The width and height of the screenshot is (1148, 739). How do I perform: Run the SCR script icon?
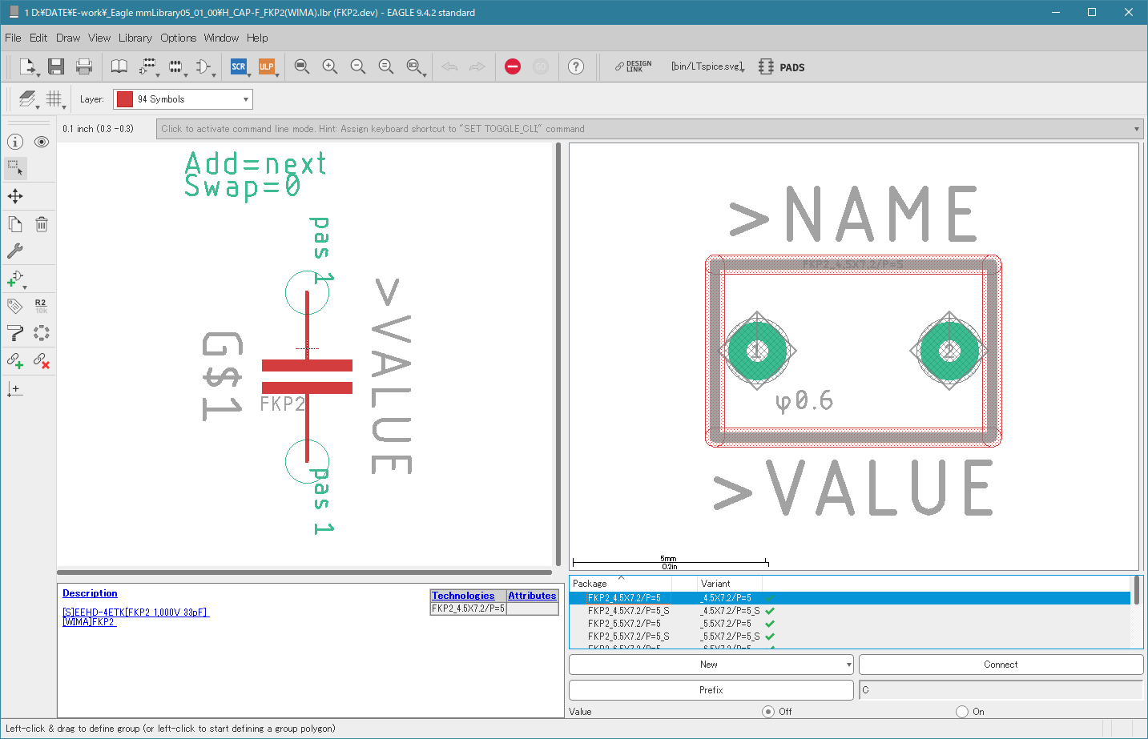238,66
